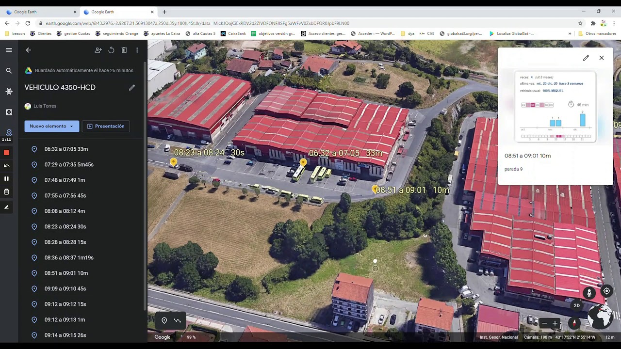
Task: Open the Nuevo elemento dropdown
Action: pos(52,127)
